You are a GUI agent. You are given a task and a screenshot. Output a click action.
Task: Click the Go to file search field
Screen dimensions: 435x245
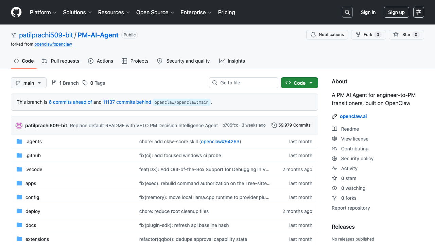point(244,83)
